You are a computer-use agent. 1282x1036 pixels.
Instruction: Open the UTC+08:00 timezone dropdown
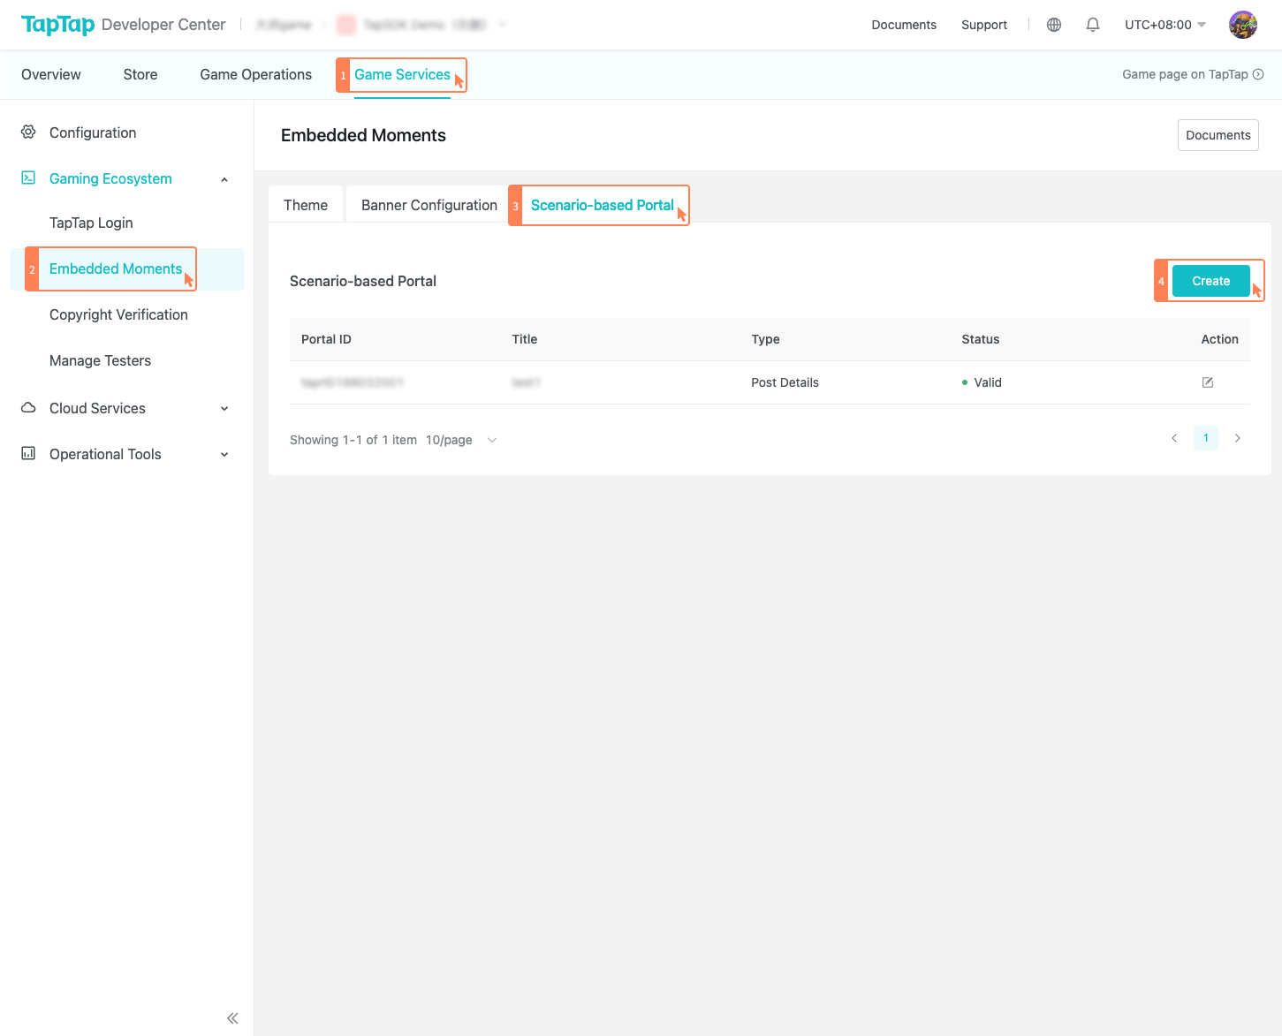click(x=1165, y=25)
